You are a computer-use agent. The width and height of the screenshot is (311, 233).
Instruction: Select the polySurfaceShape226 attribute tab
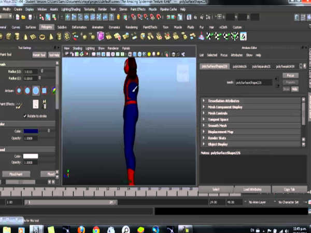pyautogui.click(x=214, y=67)
